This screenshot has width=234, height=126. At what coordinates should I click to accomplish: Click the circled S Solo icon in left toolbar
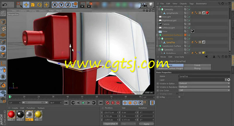tap(3, 77)
